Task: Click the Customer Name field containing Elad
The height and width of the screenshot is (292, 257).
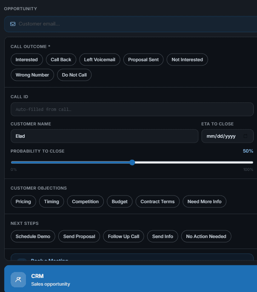Action: (x=104, y=136)
